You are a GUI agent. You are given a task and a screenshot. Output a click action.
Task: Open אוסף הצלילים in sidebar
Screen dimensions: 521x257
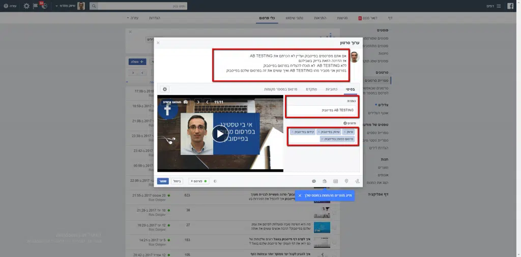[x=379, y=113]
